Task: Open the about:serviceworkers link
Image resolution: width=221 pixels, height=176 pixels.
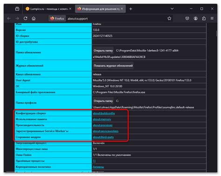Action: click(x=105, y=131)
